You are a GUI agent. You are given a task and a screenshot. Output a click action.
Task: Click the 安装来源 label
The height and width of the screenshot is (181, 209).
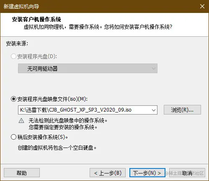pyautogui.click(x=17, y=44)
